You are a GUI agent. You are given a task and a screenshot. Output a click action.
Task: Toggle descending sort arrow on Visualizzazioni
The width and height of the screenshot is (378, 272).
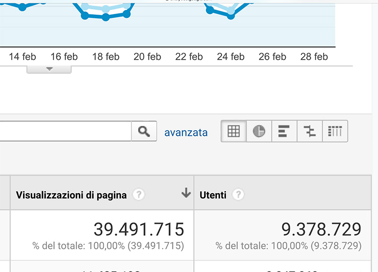(x=186, y=193)
